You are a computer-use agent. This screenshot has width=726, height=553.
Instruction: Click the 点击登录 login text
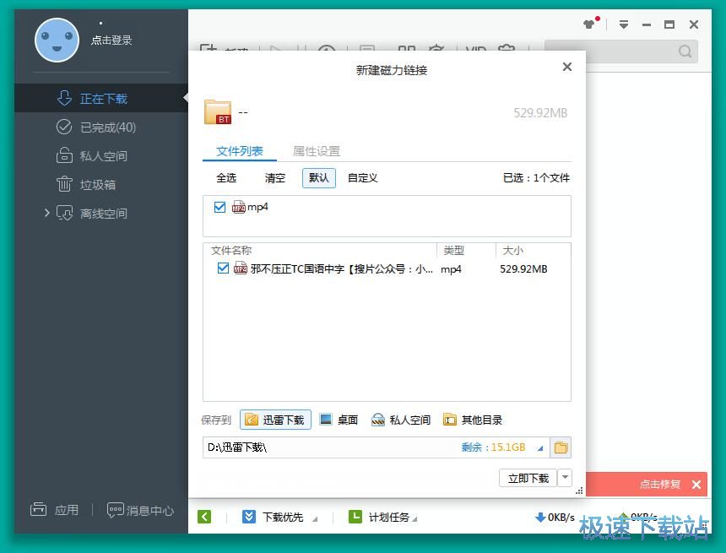coord(111,41)
